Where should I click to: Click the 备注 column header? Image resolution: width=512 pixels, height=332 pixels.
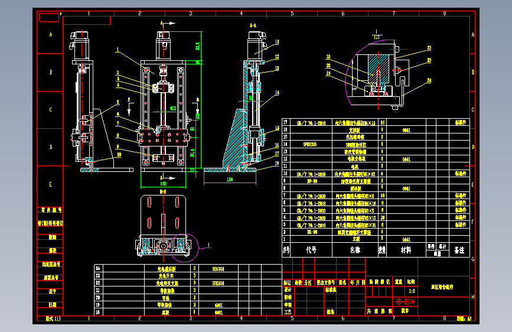pos(459,250)
